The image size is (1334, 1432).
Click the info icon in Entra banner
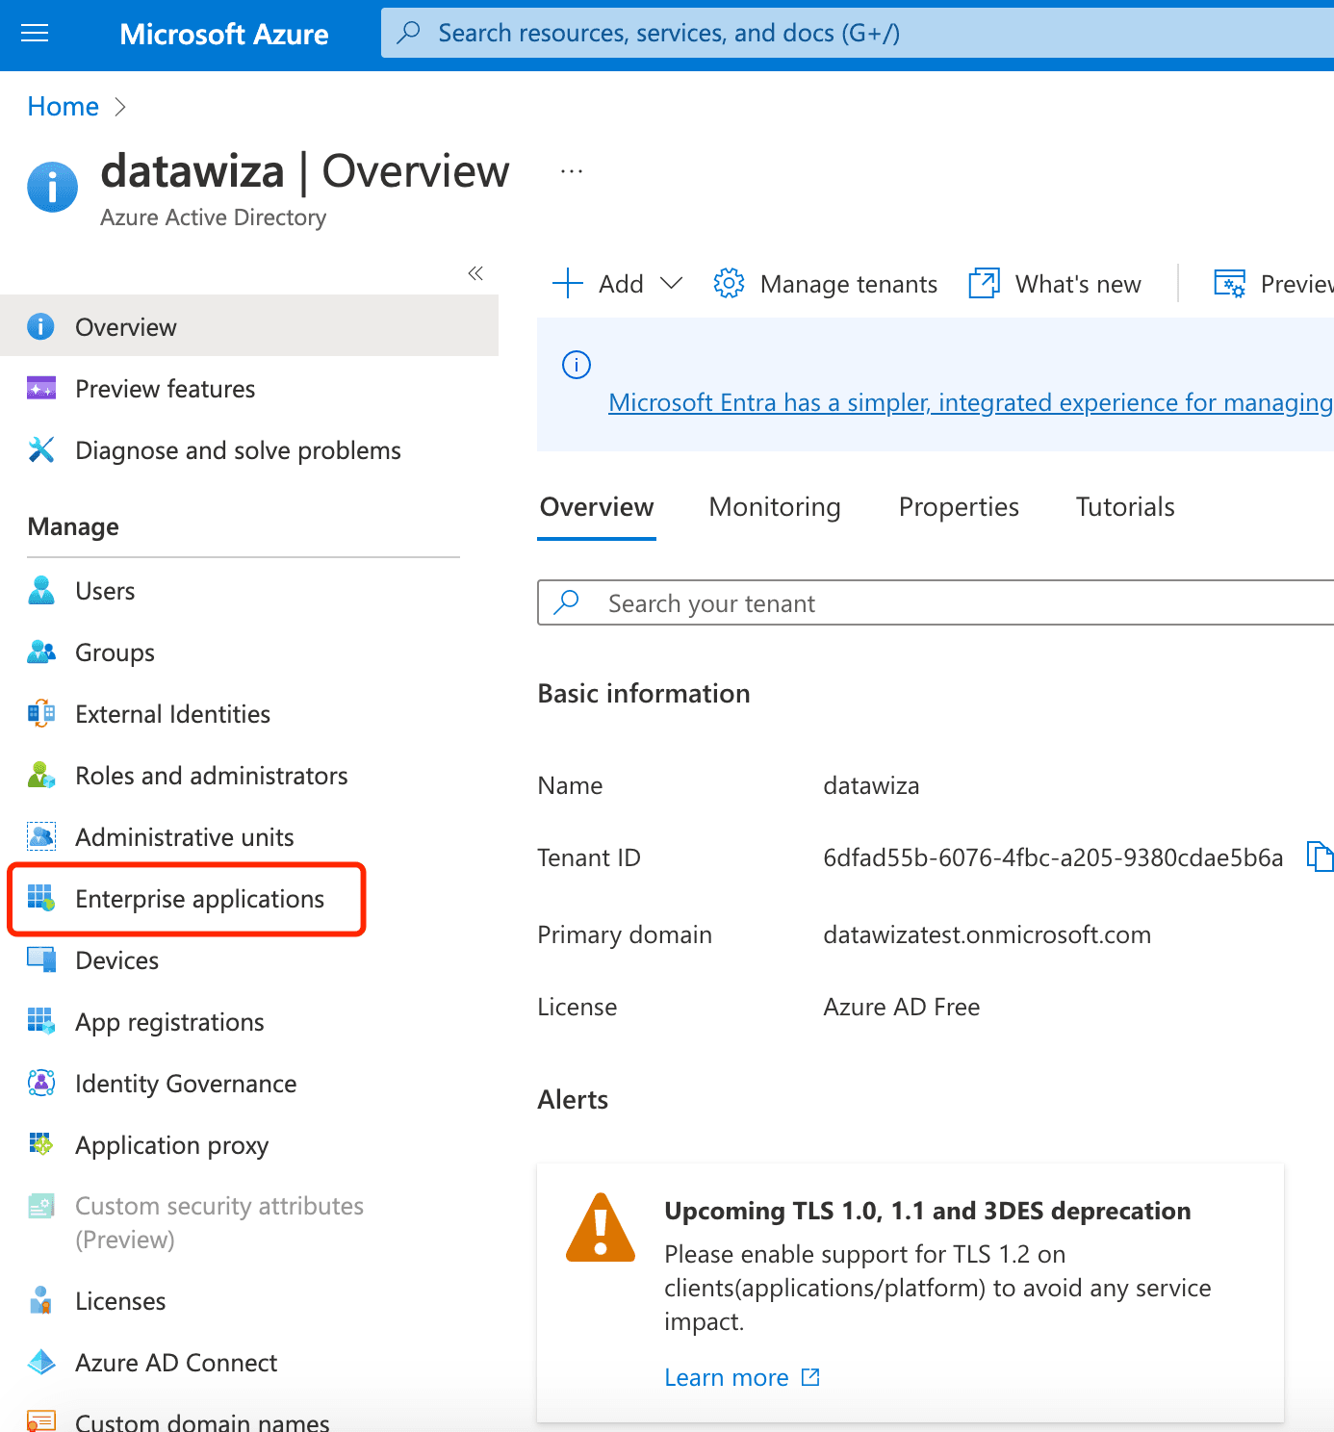(x=577, y=365)
